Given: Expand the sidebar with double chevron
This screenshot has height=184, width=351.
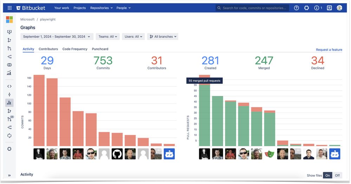Looking at the screenshot, I should click(x=9, y=176).
